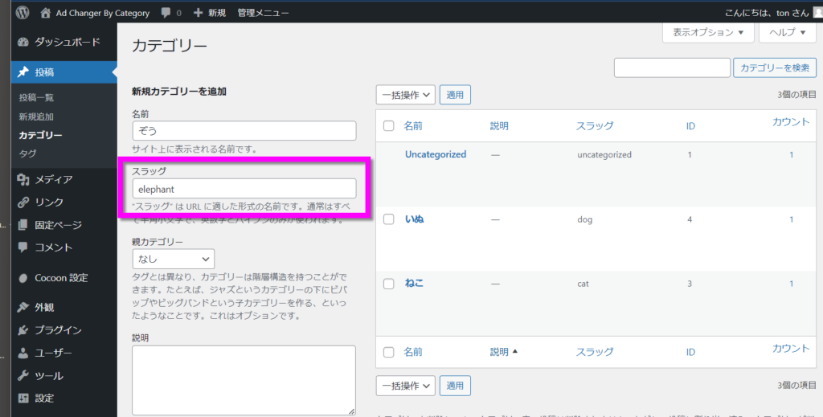The height and width of the screenshot is (417, 823).
Task: Click the home icon beside Ad Changer By Category
Action: pyautogui.click(x=46, y=13)
